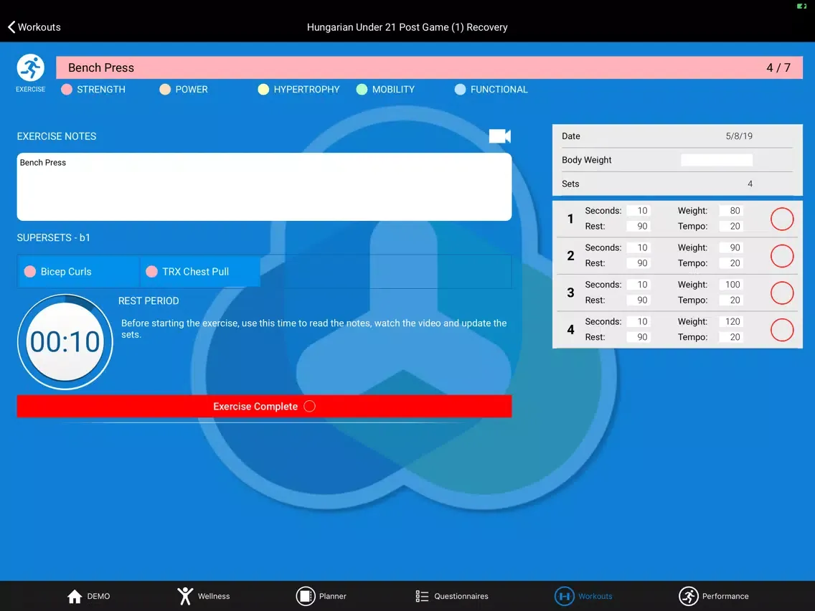Click the Date value 5/8/19
This screenshot has height=611, width=815.
coord(739,136)
